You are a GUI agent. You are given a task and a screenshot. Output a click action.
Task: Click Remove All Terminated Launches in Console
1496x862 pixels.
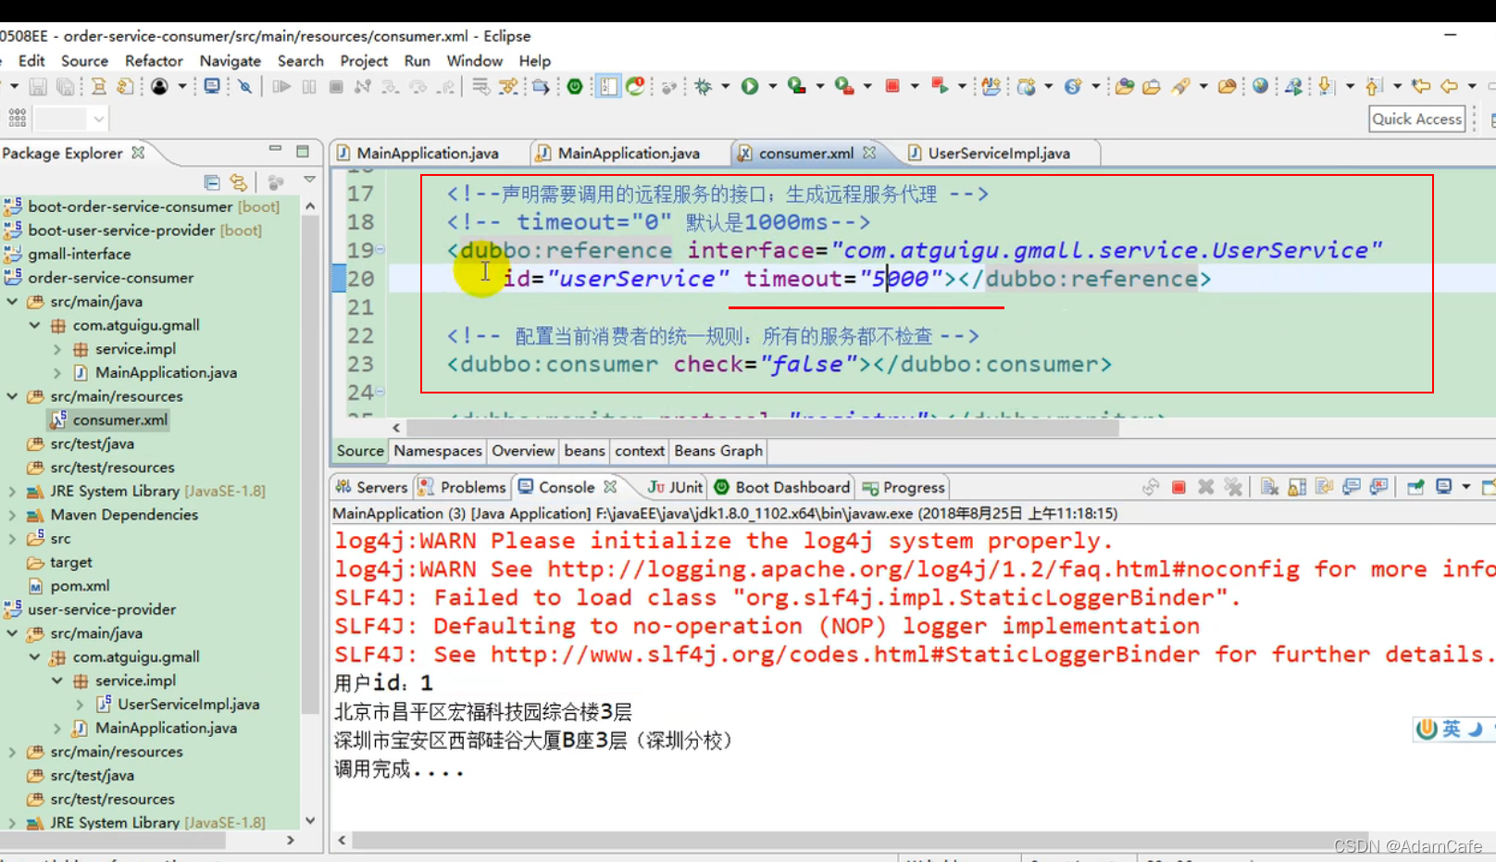click(1233, 487)
